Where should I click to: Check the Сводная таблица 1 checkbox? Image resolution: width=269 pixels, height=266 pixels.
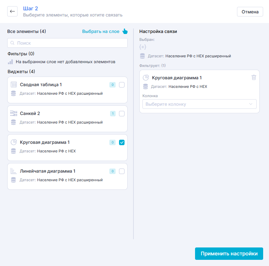[122, 85]
